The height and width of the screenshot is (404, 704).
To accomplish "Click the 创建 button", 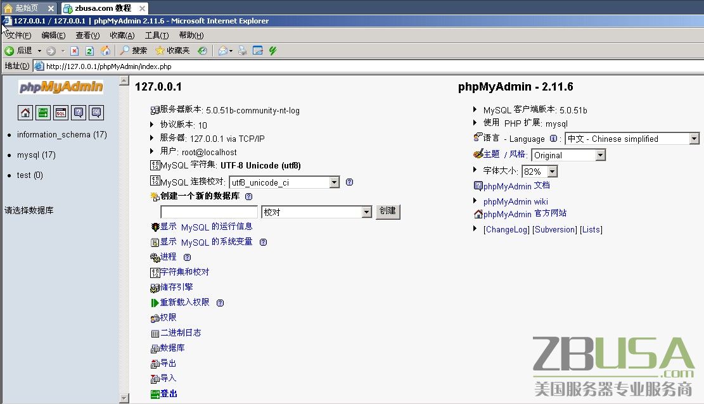I will (388, 212).
